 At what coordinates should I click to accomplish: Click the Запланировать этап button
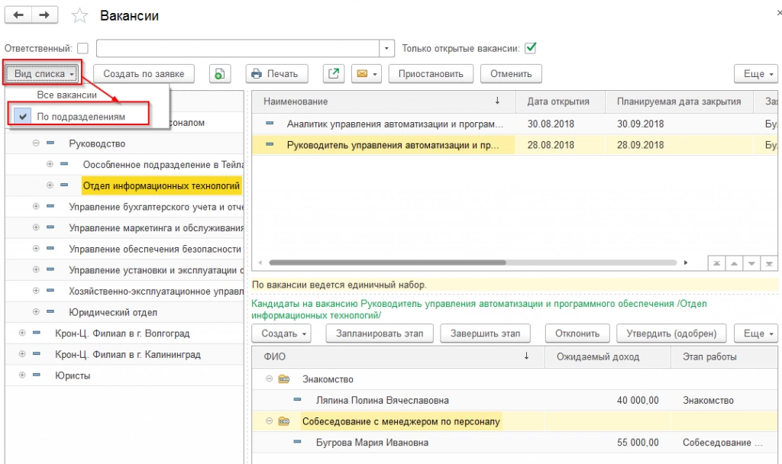click(x=380, y=333)
